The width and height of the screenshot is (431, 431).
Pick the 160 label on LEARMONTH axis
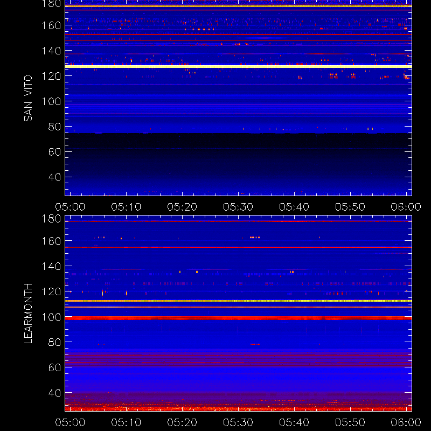(x=51, y=241)
